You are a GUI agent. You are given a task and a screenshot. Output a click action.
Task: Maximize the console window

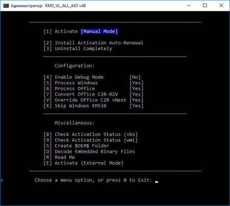click(x=205, y=6)
